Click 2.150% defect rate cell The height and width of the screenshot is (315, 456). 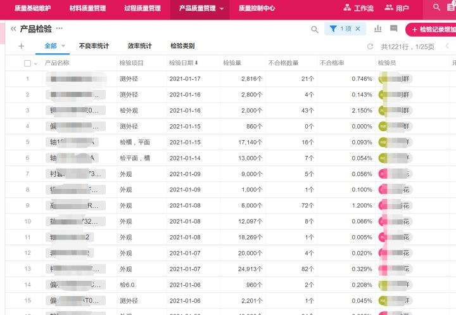pos(362,111)
